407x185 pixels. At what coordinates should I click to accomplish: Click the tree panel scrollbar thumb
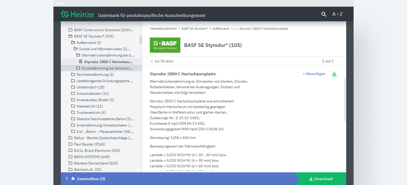pyautogui.click(x=141, y=40)
